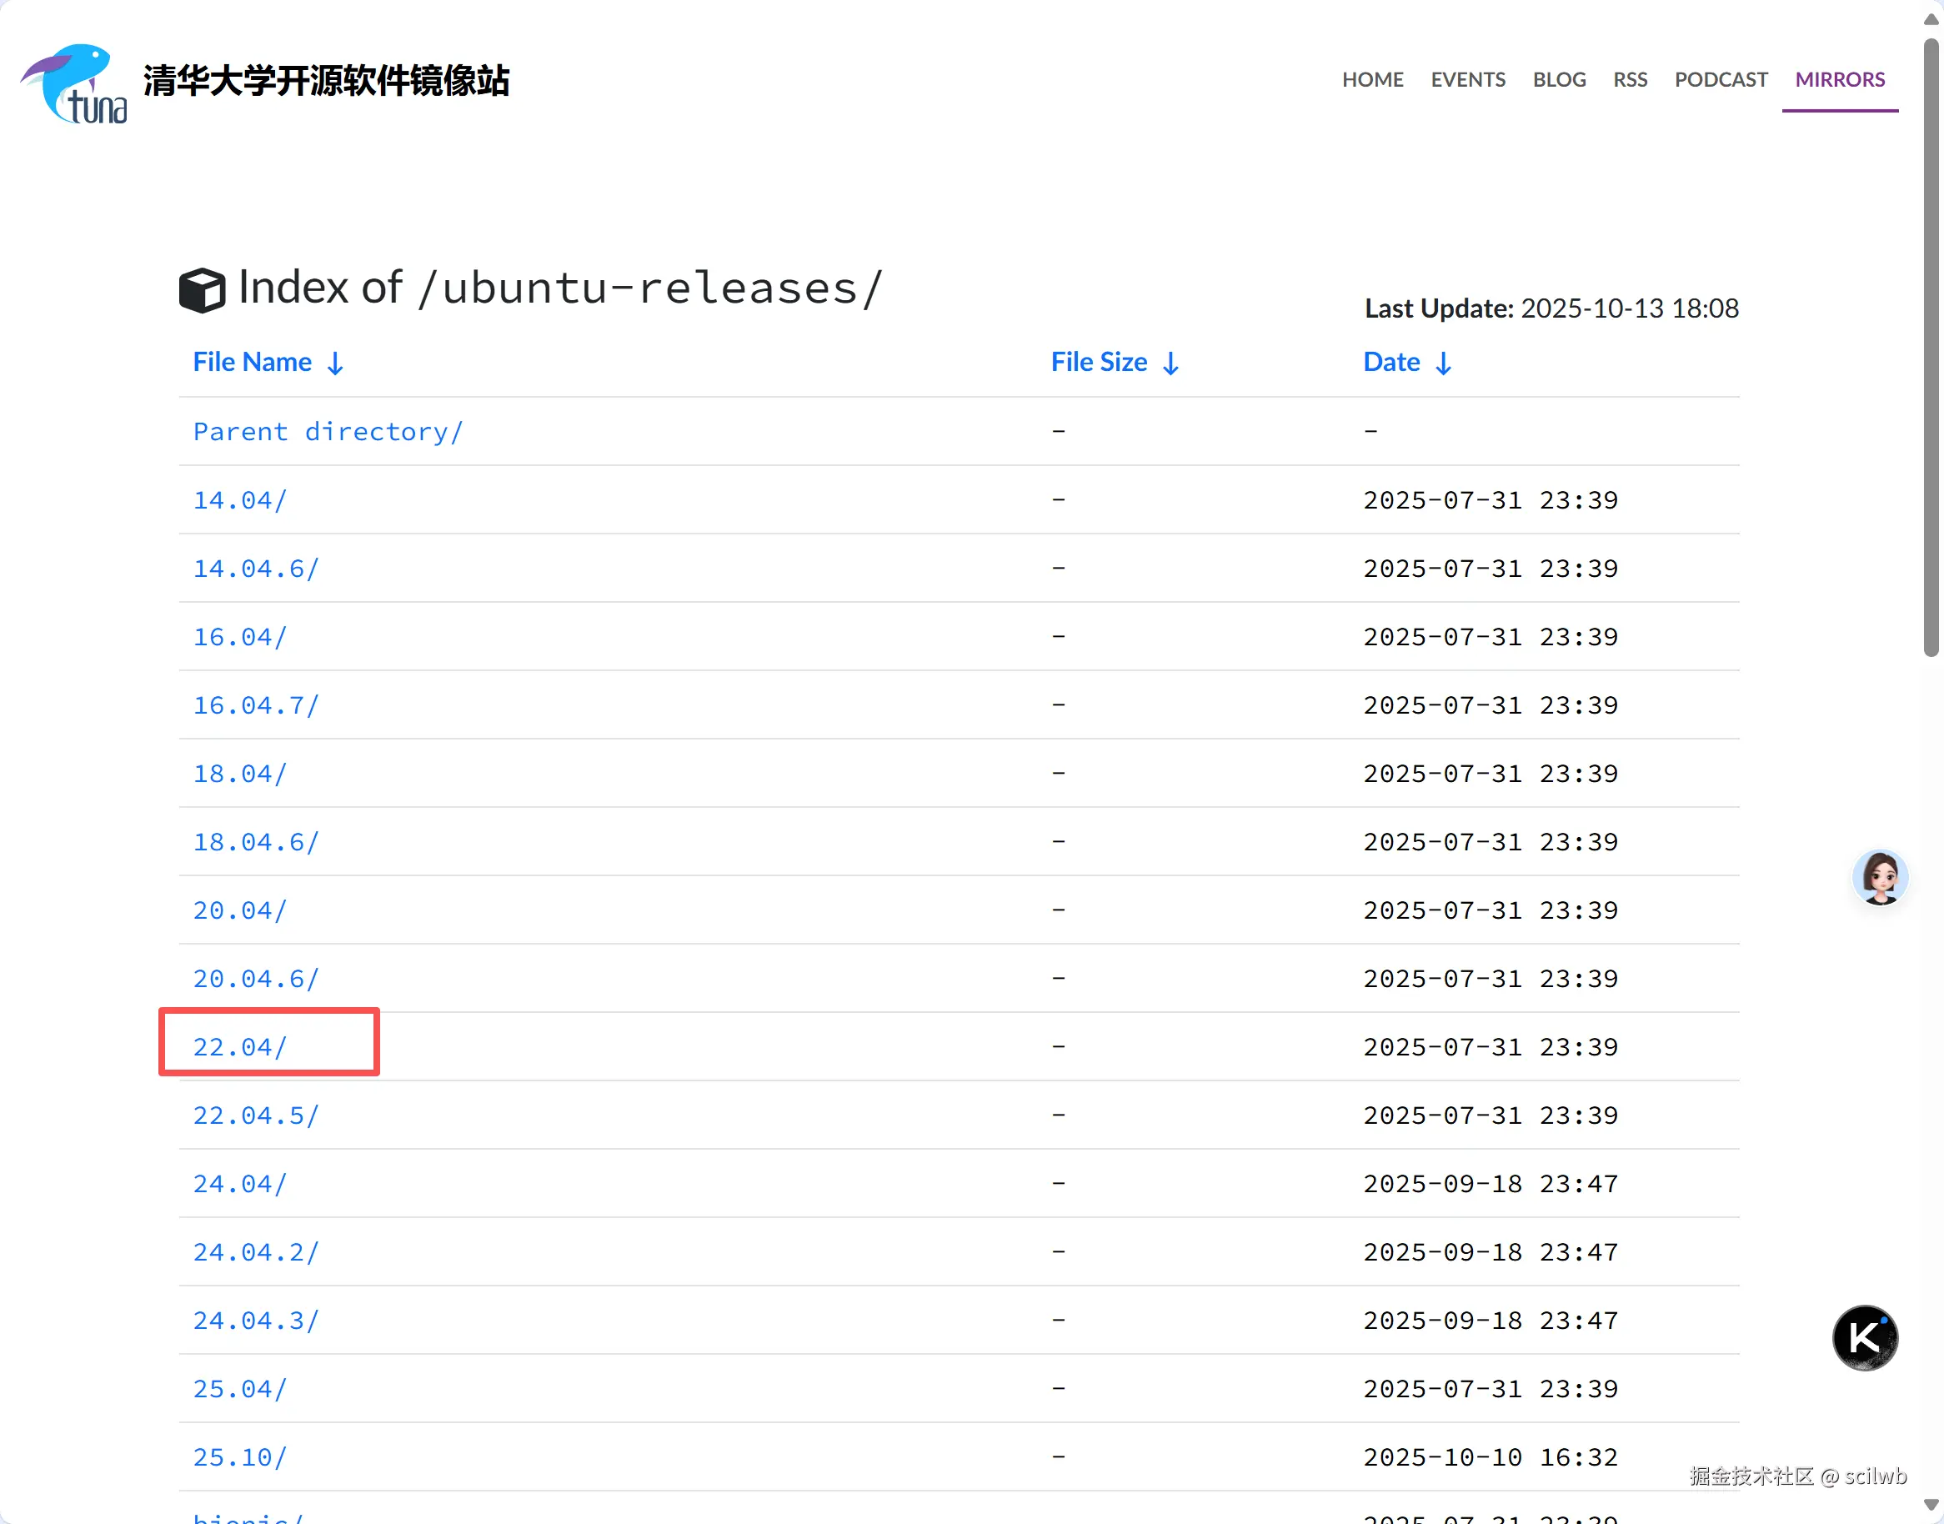Open the 16.04.7/ folder
This screenshot has height=1524, width=1944.
pos(256,705)
